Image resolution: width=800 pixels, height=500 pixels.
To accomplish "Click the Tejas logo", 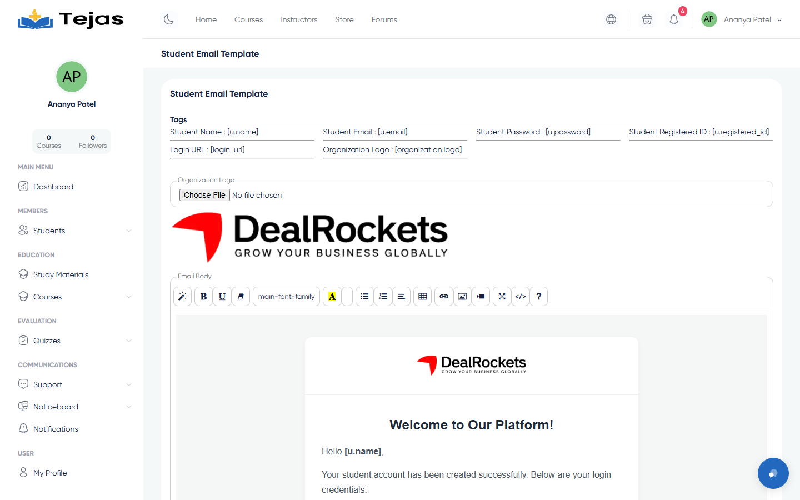I will [x=71, y=19].
